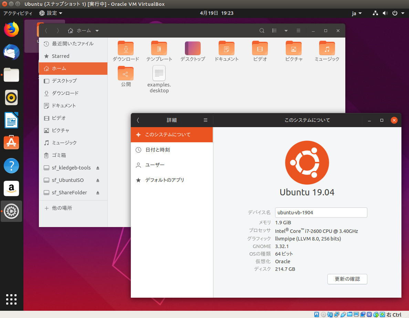The width and height of the screenshot is (409, 318).
Task: Open the power icon system menu
Action: tap(395, 13)
